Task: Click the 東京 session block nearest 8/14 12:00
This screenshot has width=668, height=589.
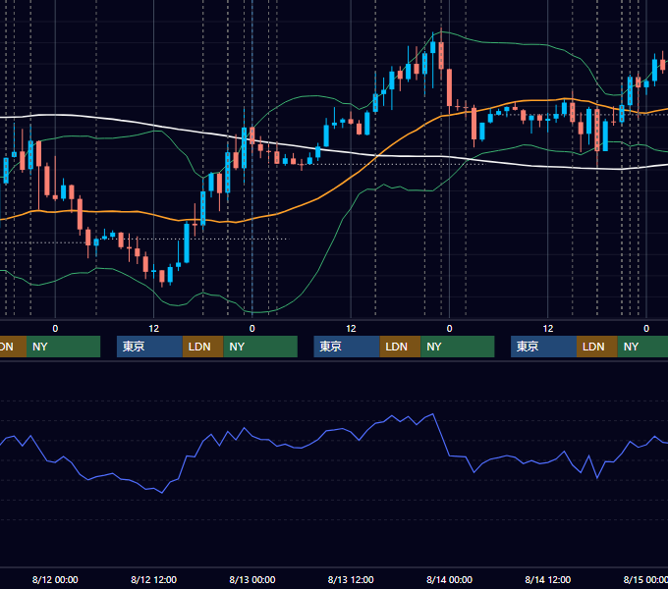Action: [543, 347]
